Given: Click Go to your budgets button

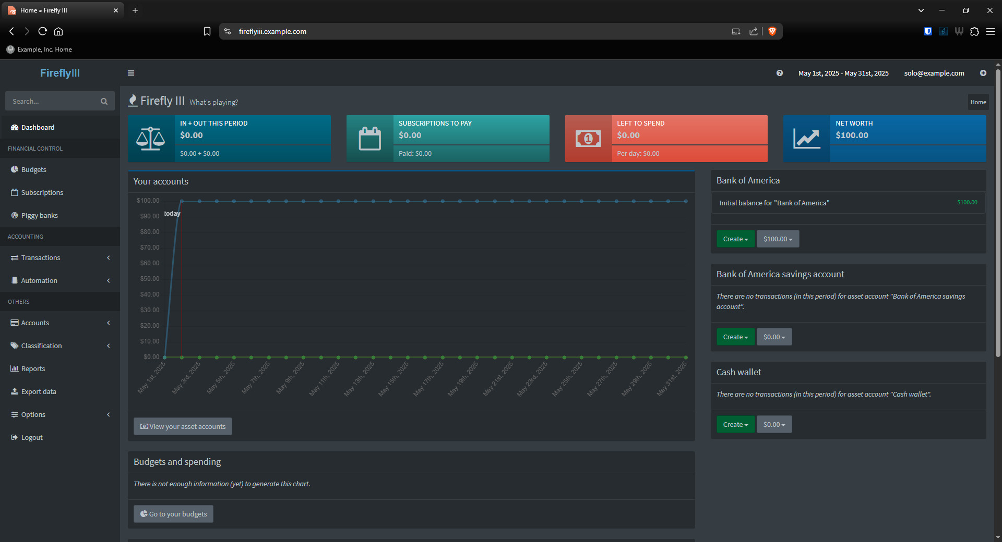Looking at the screenshot, I should 173,514.
